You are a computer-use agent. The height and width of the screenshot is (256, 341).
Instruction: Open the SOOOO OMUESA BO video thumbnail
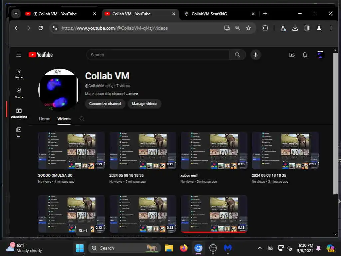(71, 150)
